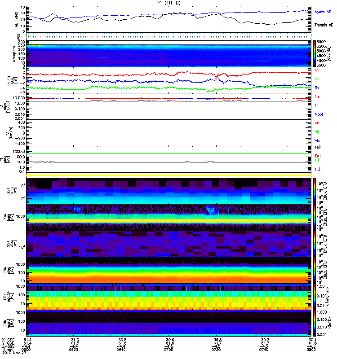
Task: Click the SST ion Eflux color bar
Action: tap(315, 191)
